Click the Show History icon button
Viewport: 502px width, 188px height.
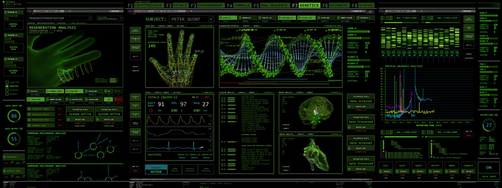pos(206,170)
